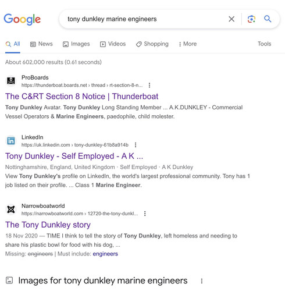Switch to the News tab
This screenshot has width=285, height=291.
(41, 44)
